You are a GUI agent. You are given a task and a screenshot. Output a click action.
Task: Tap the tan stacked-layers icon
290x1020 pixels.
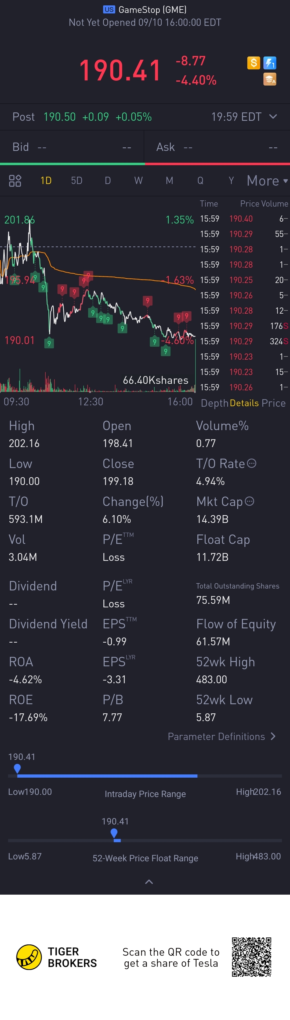[270, 79]
